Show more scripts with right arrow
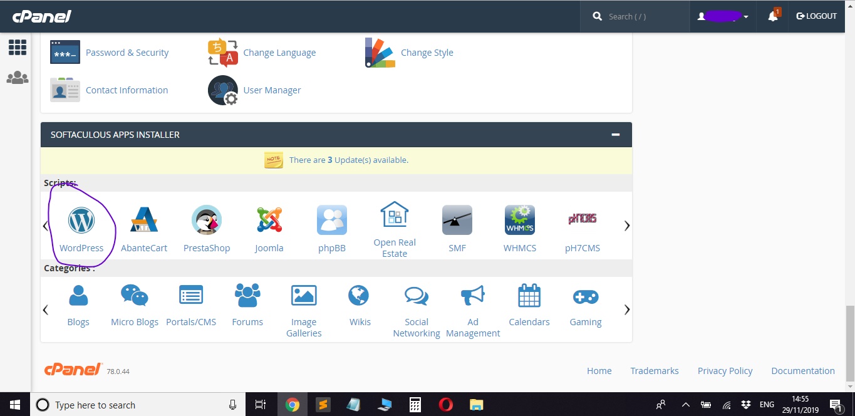855x416 pixels. tap(627, 226)
